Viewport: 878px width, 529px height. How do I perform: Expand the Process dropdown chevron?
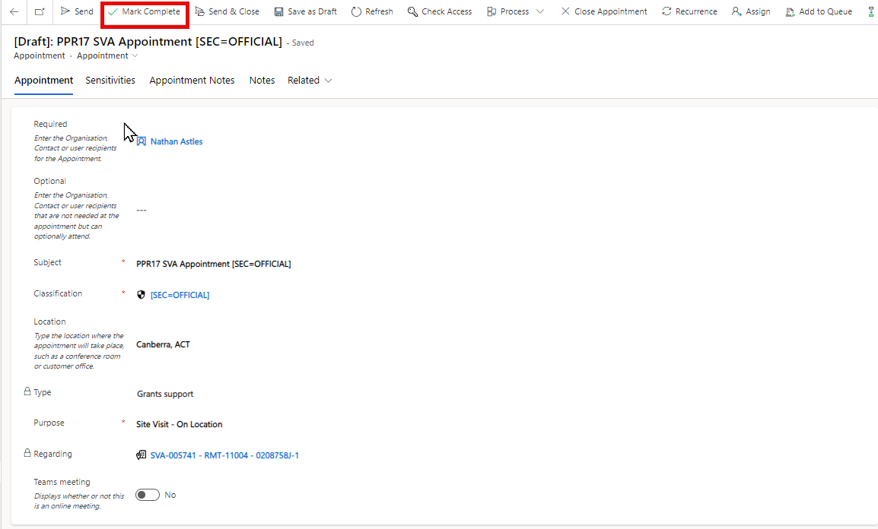pyautogui.click(x=539, y=11)
